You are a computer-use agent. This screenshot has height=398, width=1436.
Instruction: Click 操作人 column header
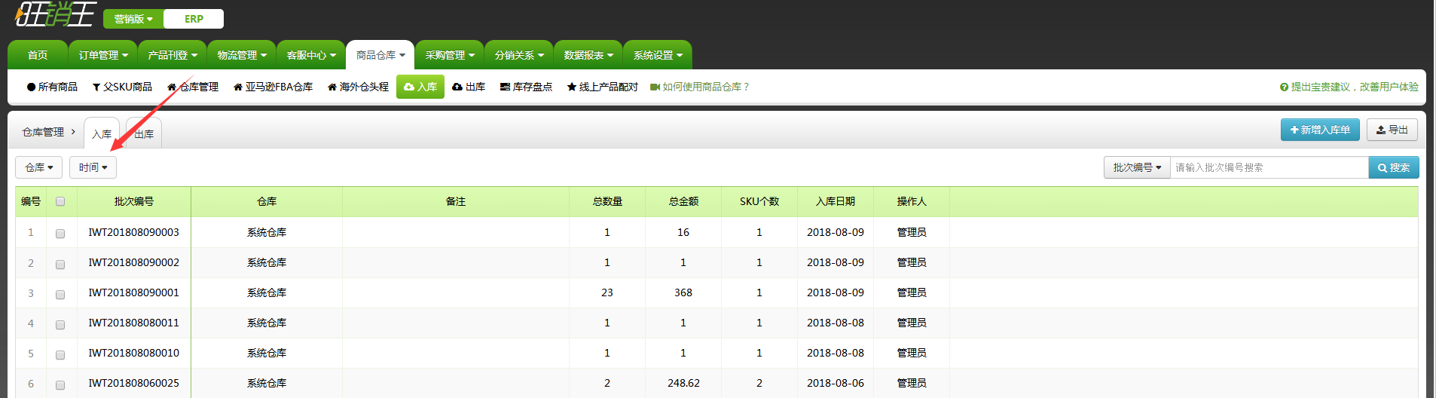pyautogui.click(x=912, y=201)
